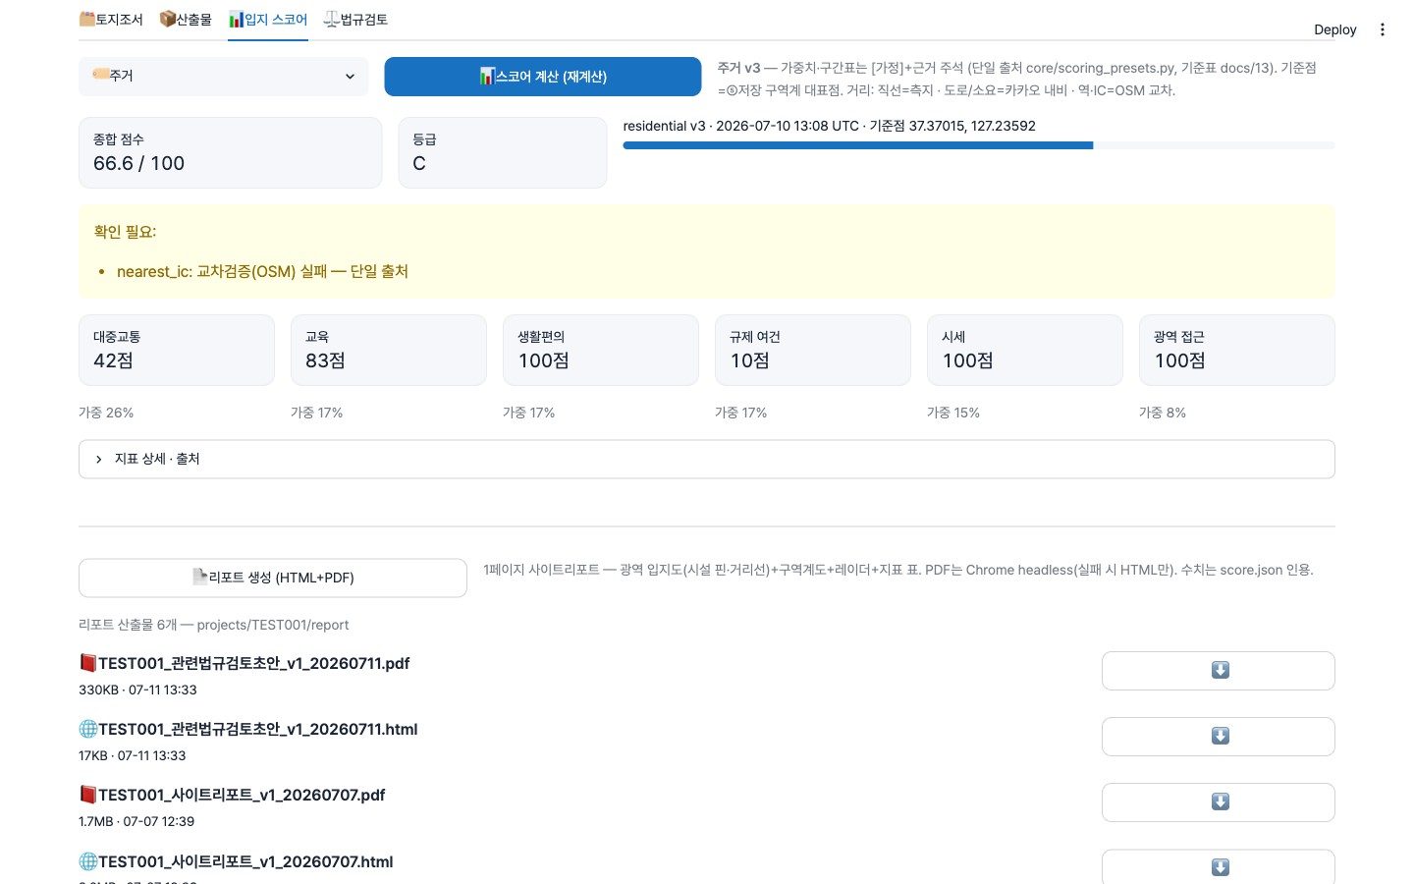Click the globe icon of 사이트리포트 html
This screenshot has height=884, width=1414.
(x=88, y=861)
